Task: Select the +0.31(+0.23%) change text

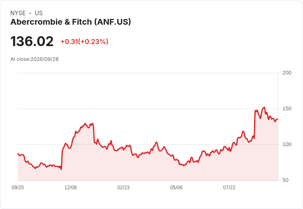Action: [x=84, y=42]
